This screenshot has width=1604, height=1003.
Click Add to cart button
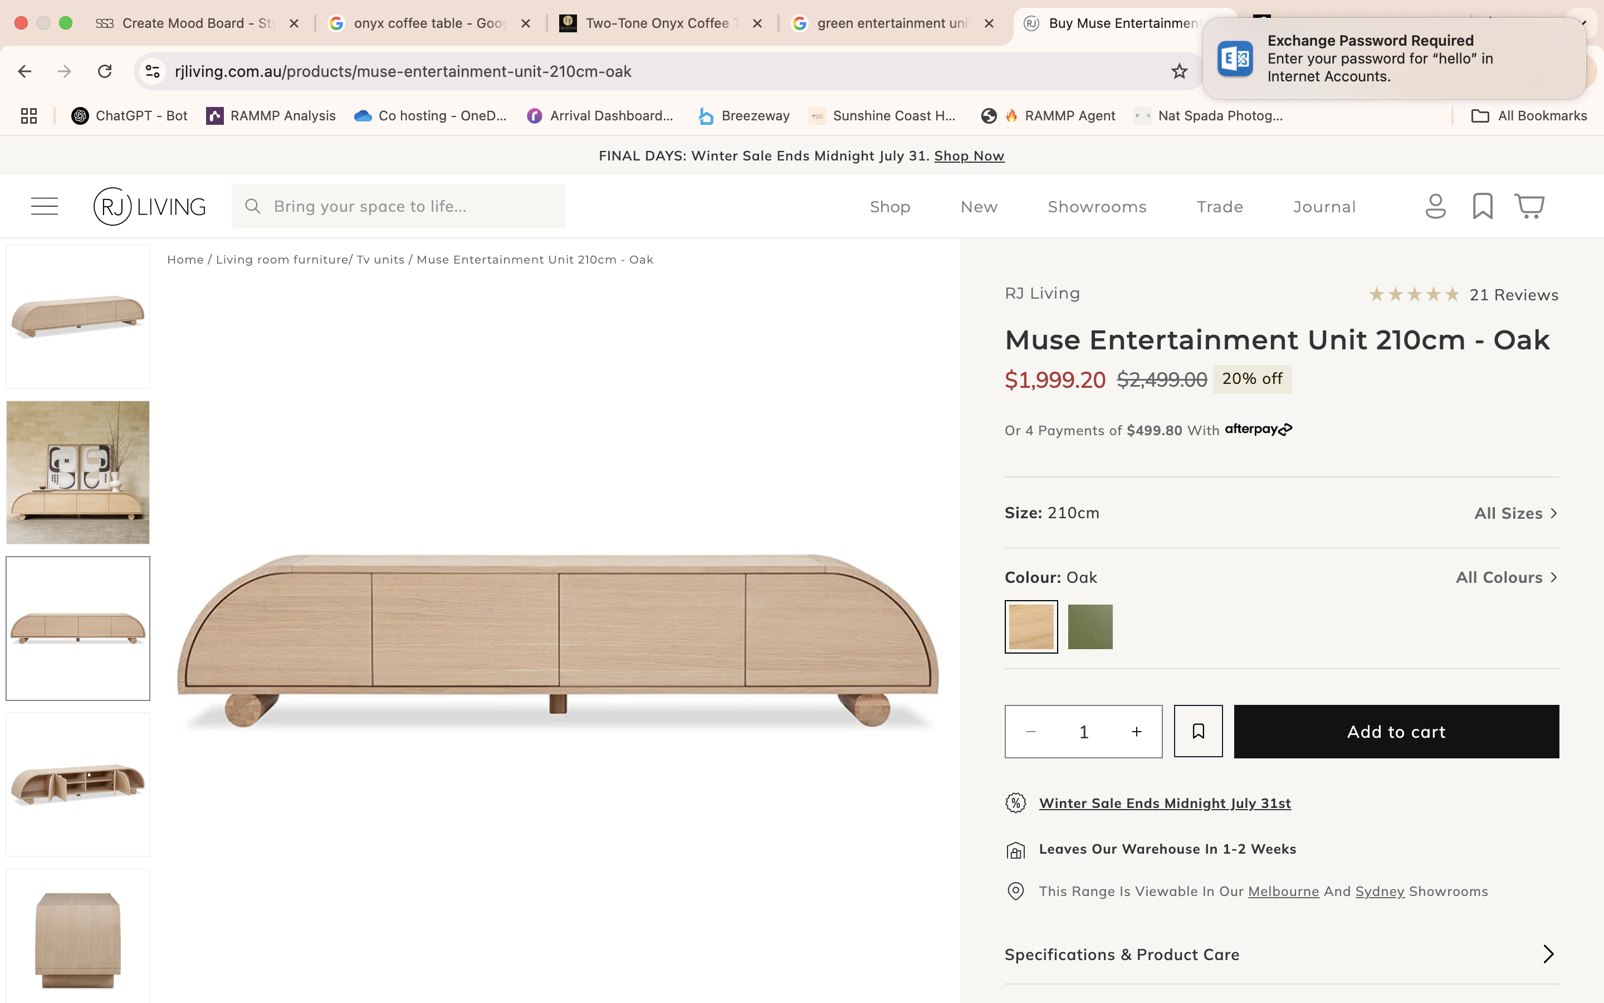(1396, 731)
